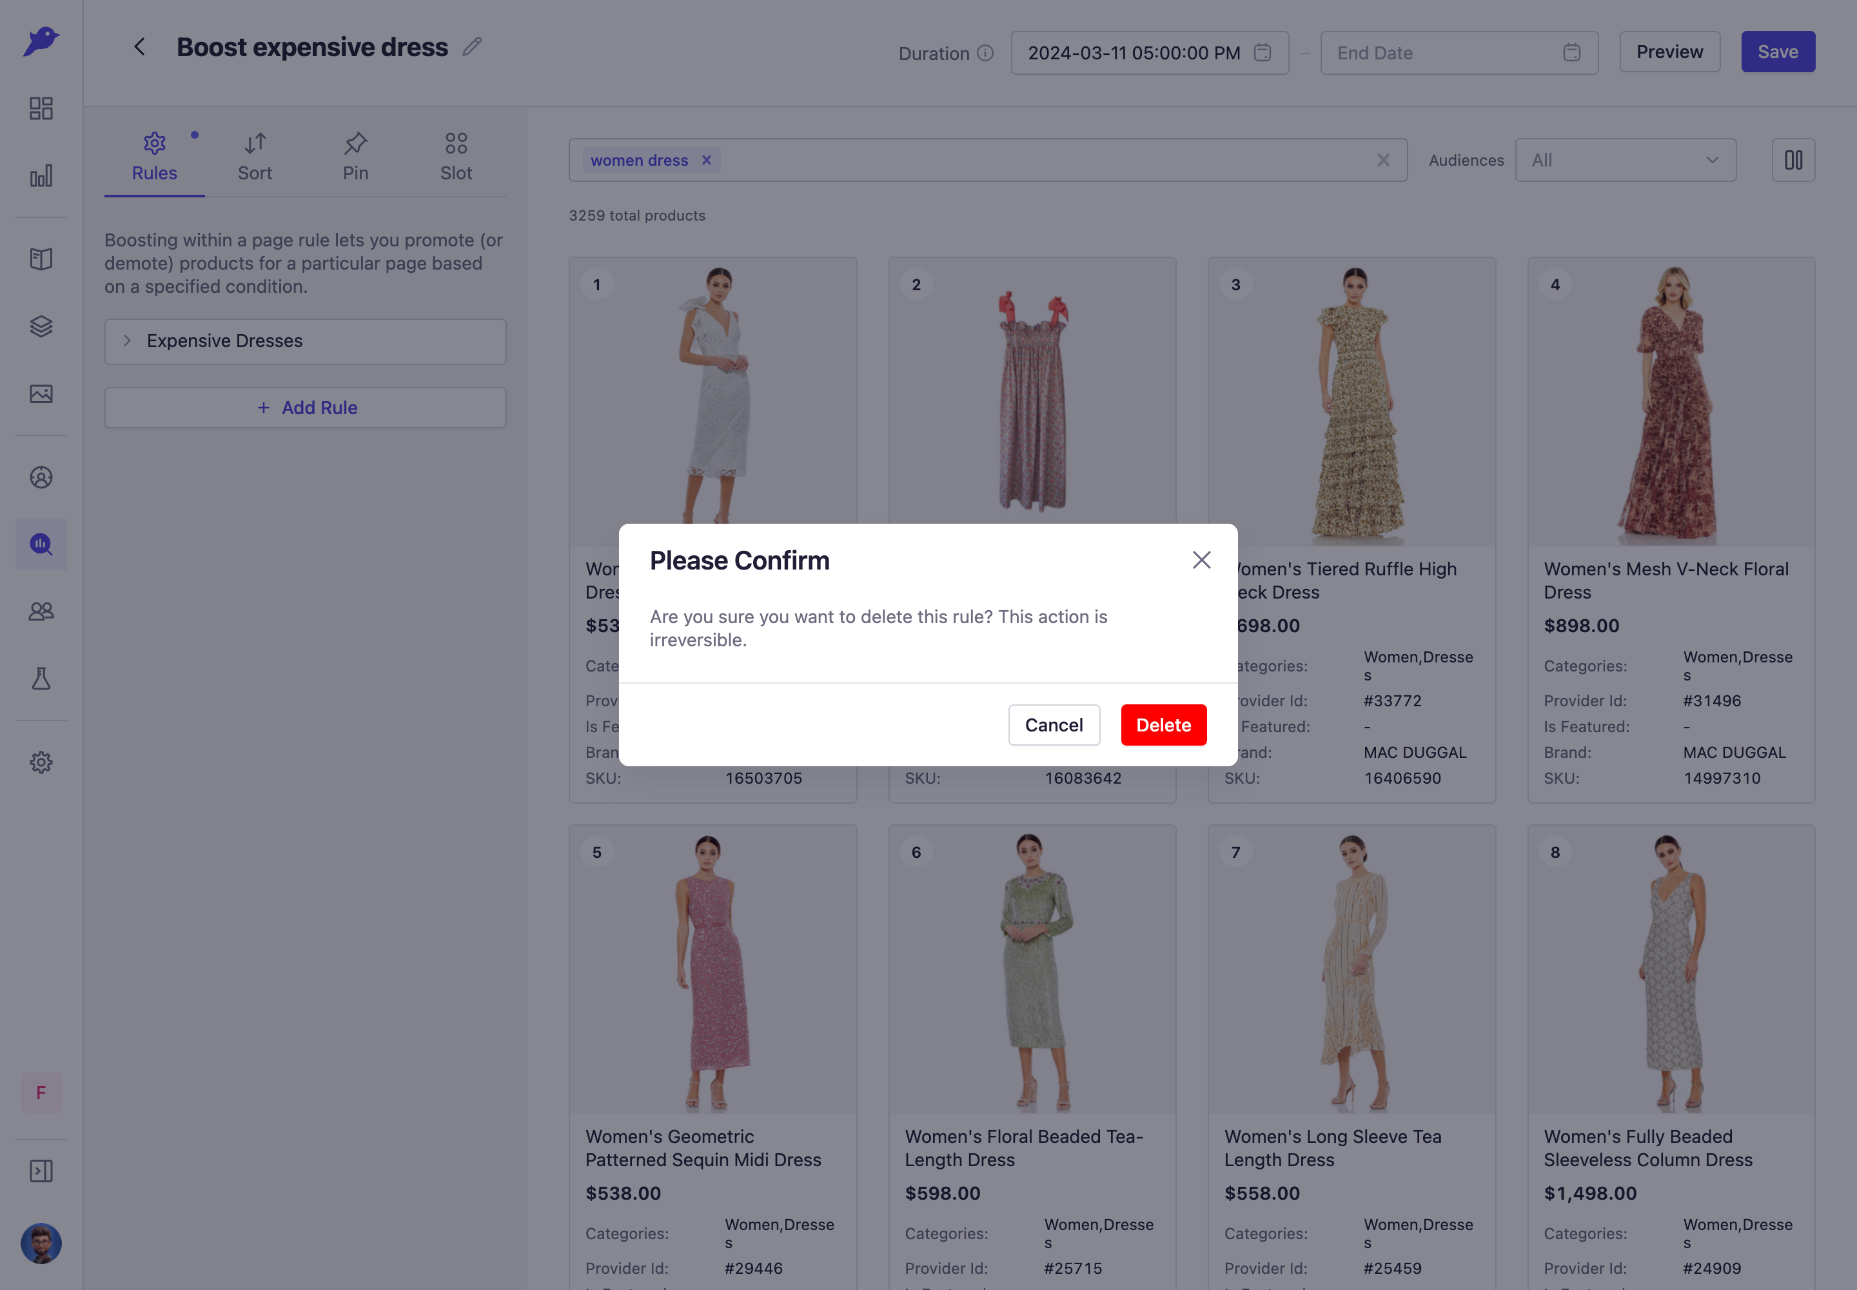Click the $1,498.00 price
Viewport: 1857px width, 1290px height.
[x=1589, y=1193]
